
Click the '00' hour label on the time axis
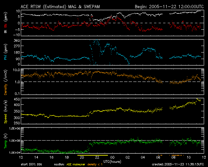click(x=112, y=157)
